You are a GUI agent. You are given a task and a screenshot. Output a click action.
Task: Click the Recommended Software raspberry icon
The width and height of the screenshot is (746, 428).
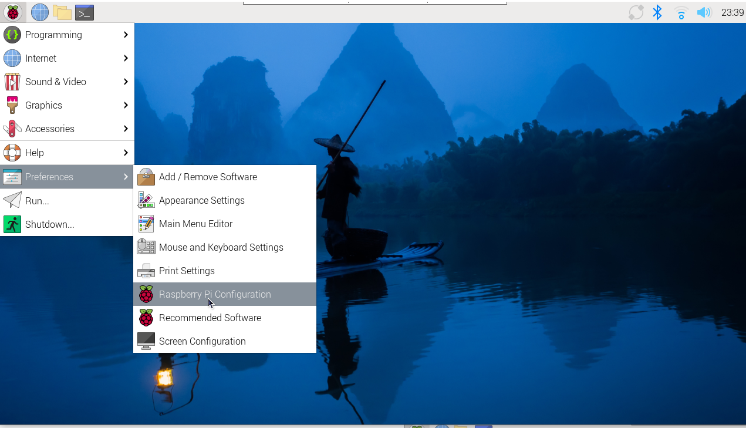tap(146, 318)
